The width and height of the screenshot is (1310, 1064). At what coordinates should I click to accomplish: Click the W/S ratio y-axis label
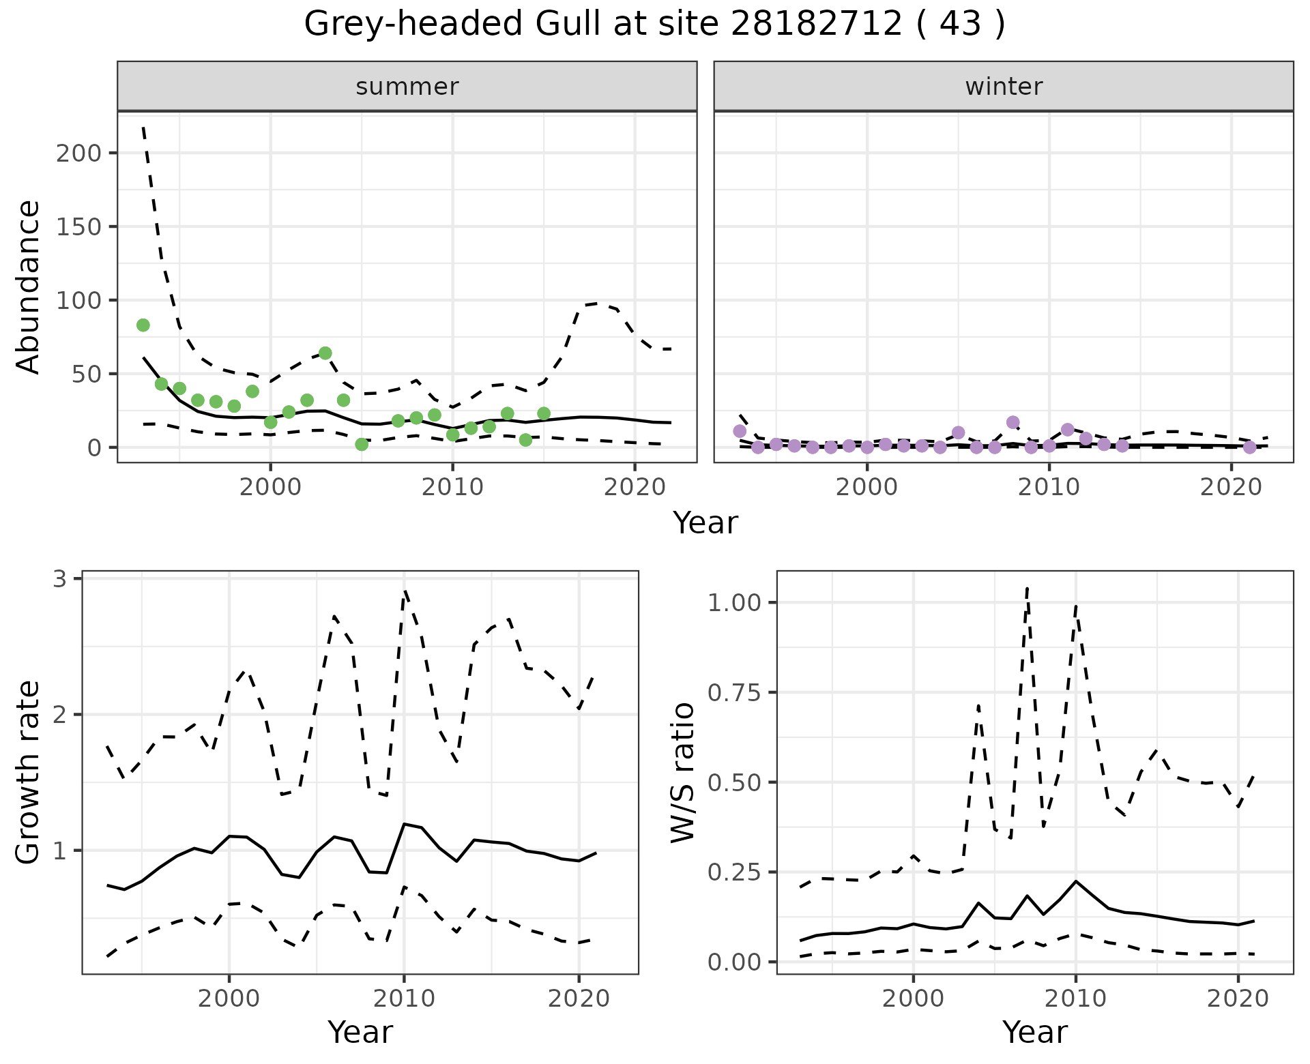682,773
